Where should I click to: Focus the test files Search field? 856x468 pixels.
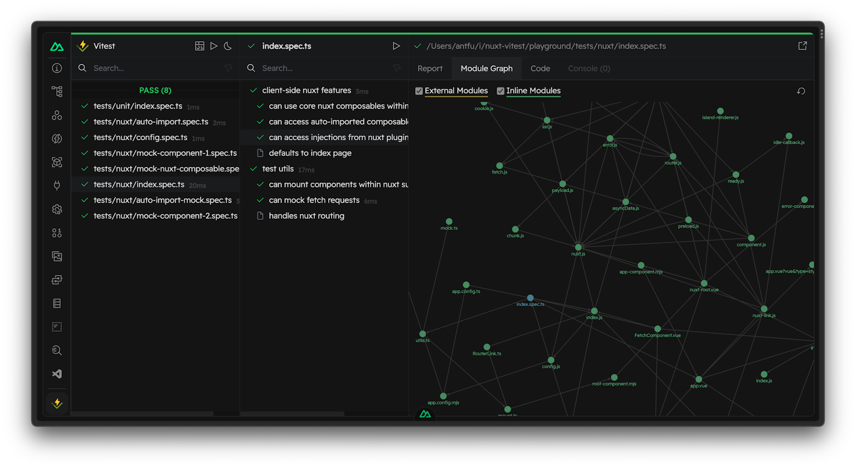156,68
